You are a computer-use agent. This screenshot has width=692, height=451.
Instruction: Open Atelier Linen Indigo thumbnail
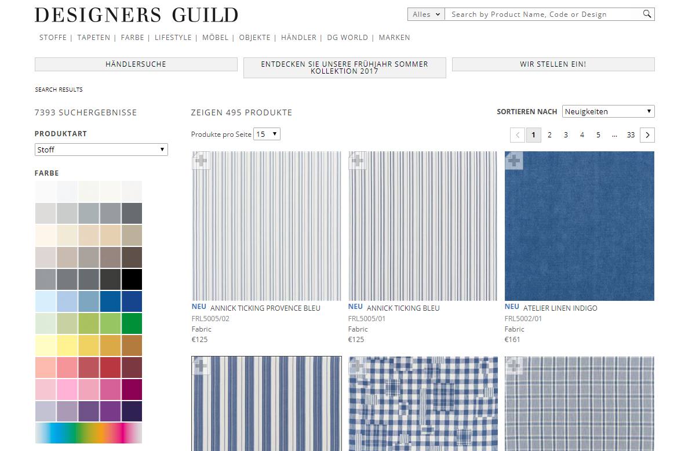[x=580, y=226]
